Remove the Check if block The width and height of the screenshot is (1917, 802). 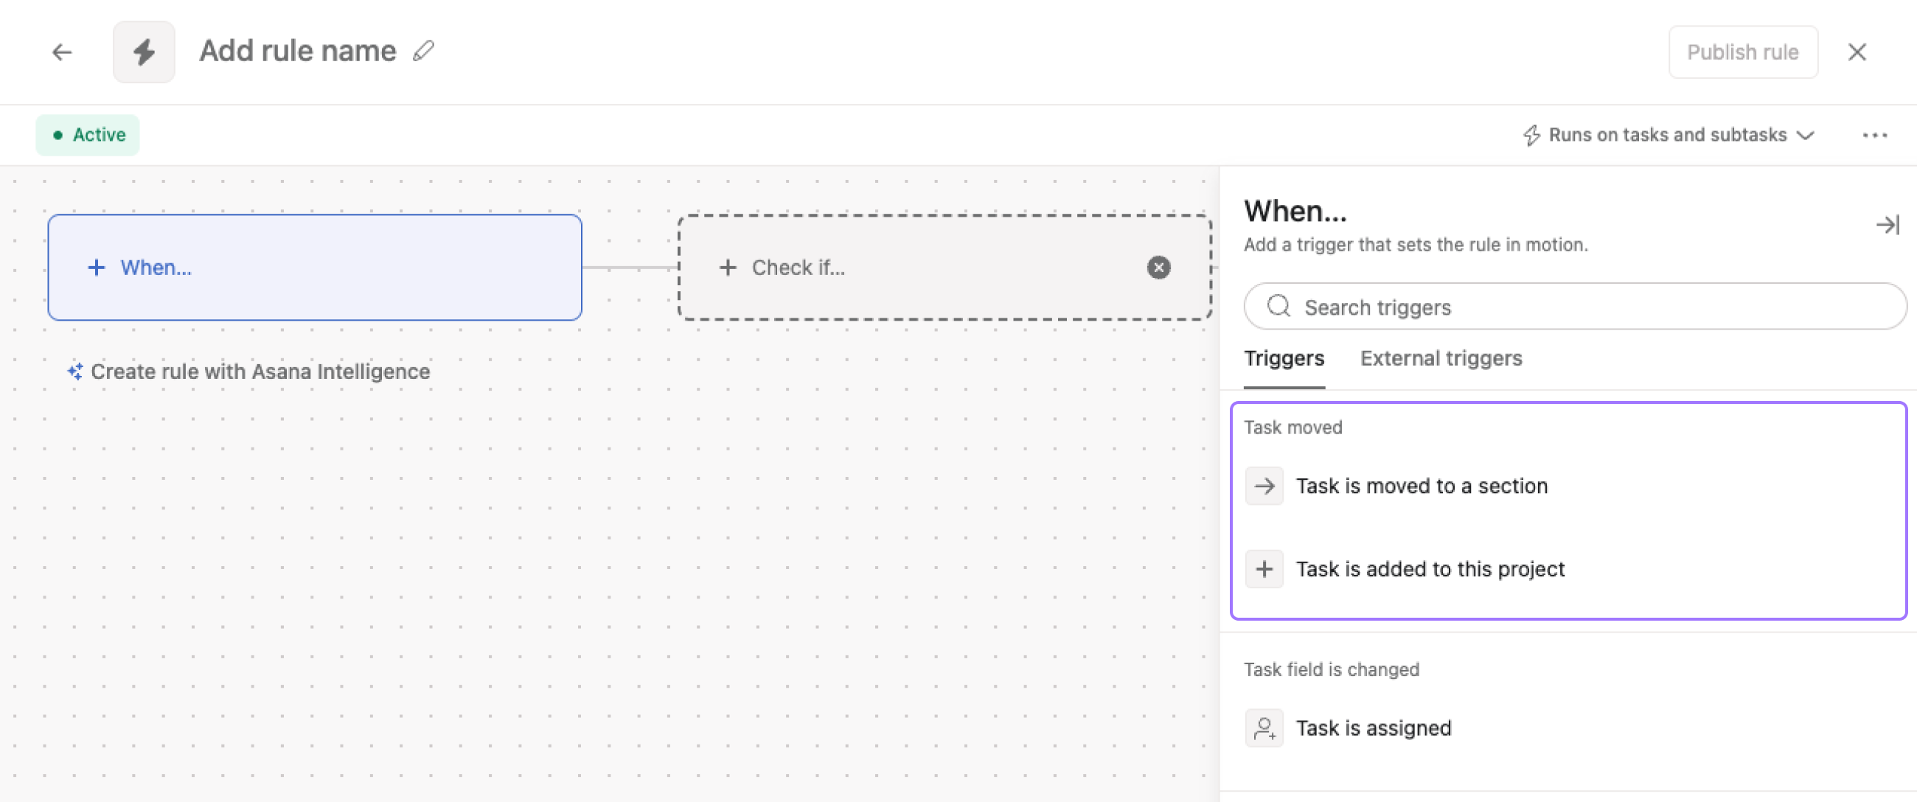1158,267
